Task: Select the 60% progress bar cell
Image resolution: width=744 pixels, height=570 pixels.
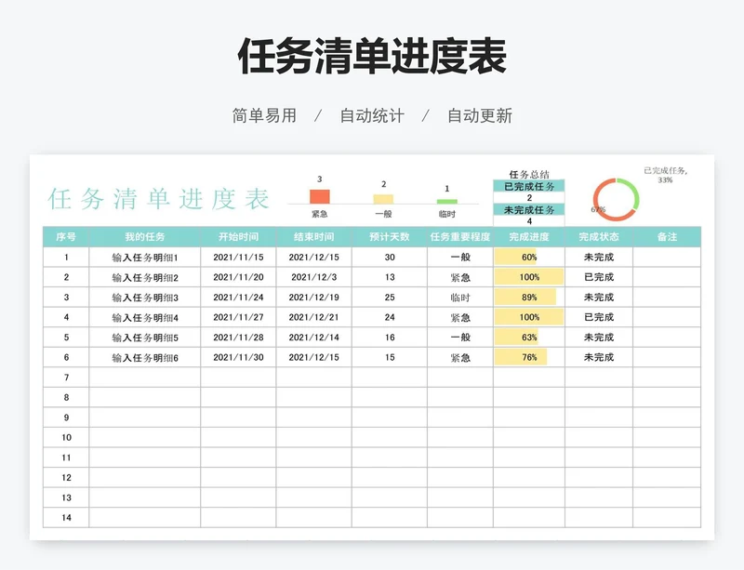Action: point(529,258)
